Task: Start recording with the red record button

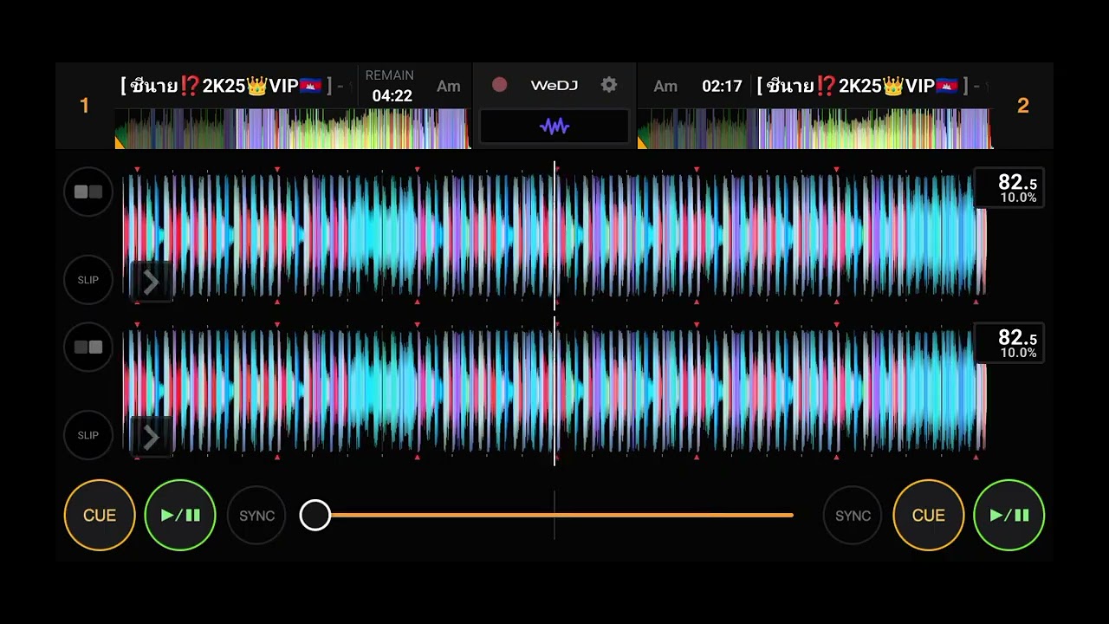Action: point(499,85)
